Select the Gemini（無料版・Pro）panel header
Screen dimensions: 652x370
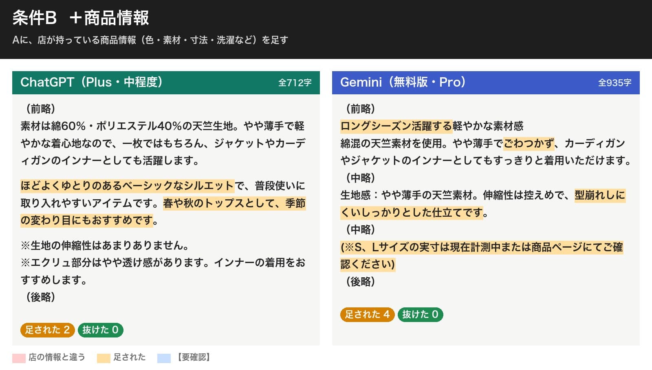486,83
